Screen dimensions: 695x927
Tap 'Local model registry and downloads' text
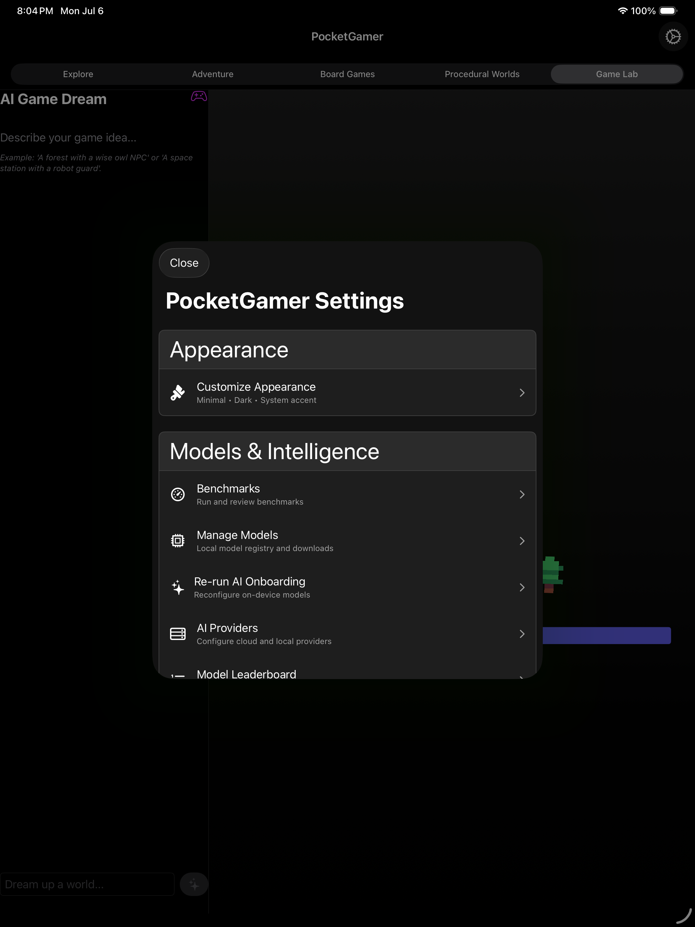point(265,549)
